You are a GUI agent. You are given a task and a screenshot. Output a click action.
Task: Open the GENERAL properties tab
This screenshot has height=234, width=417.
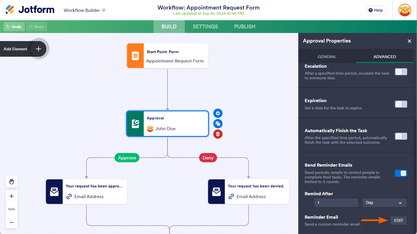pyautogui.click(x=327, y=57)
